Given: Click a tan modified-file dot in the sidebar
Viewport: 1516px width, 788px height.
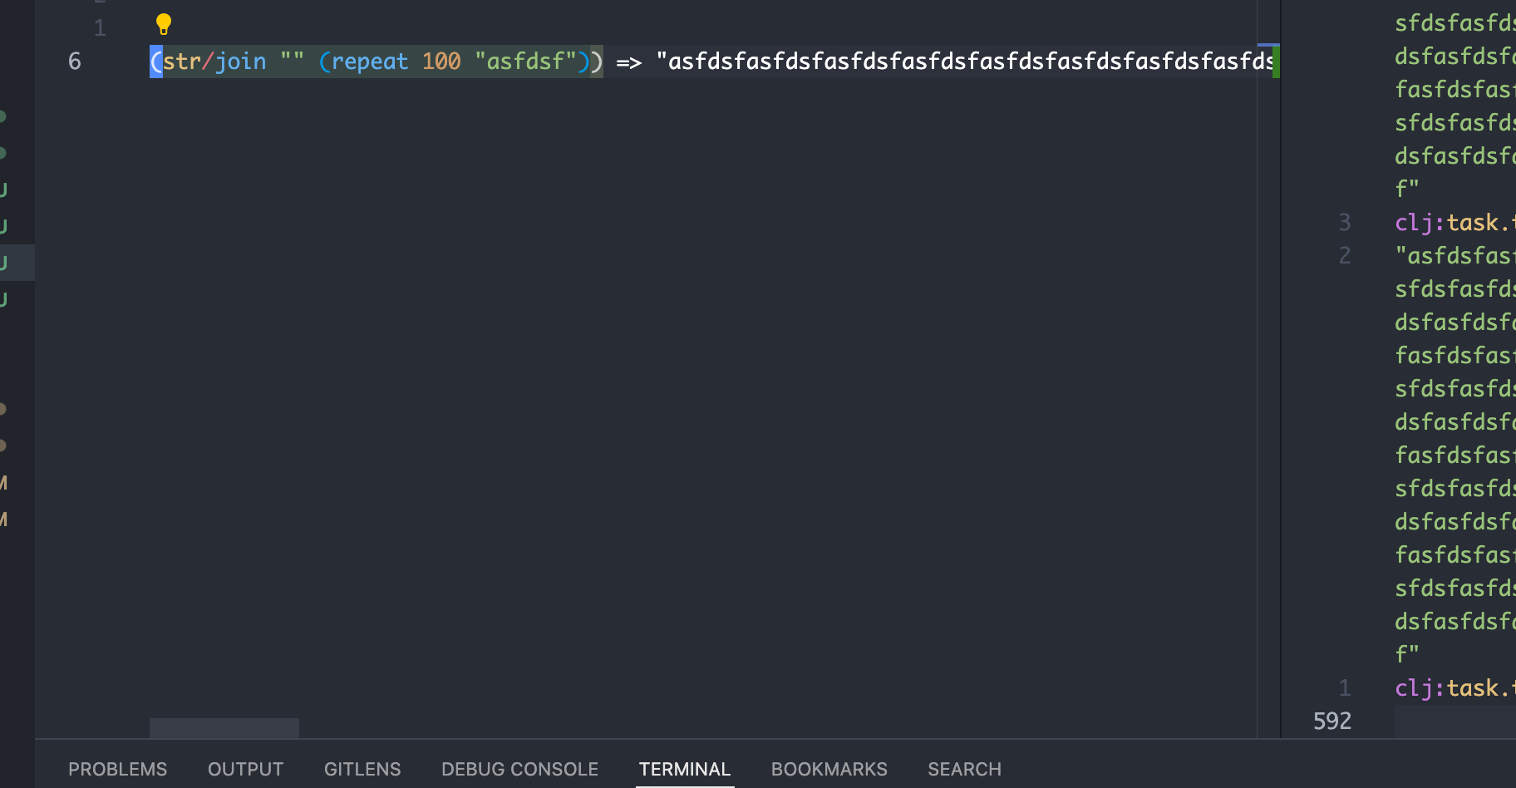Looking at the screenshot, I should point(3,408).
